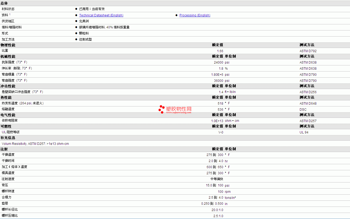Click the 比重 row label

pos(5,51)
